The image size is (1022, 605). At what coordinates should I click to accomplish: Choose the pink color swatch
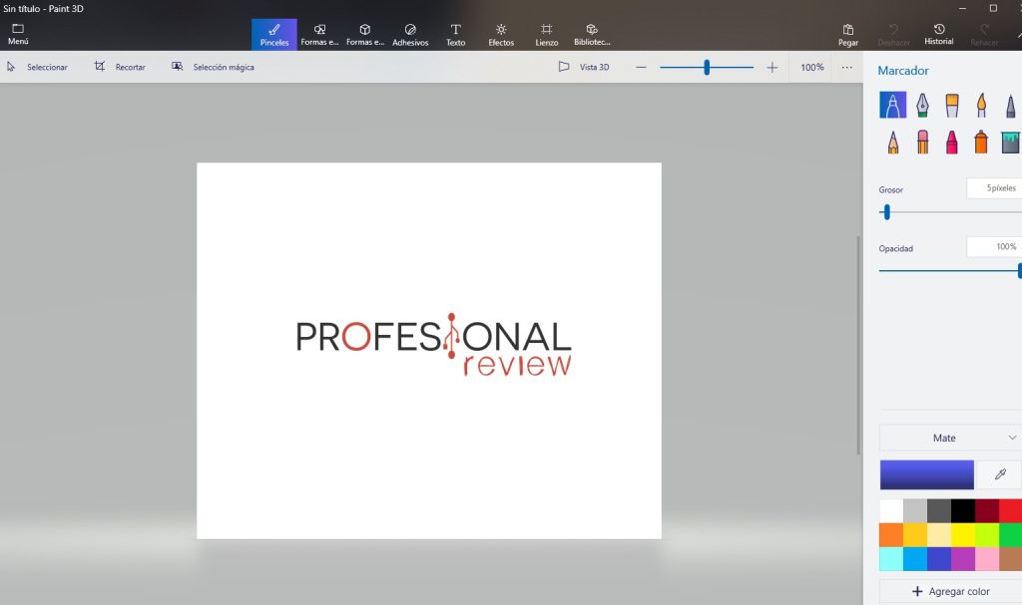pos(987,559)
